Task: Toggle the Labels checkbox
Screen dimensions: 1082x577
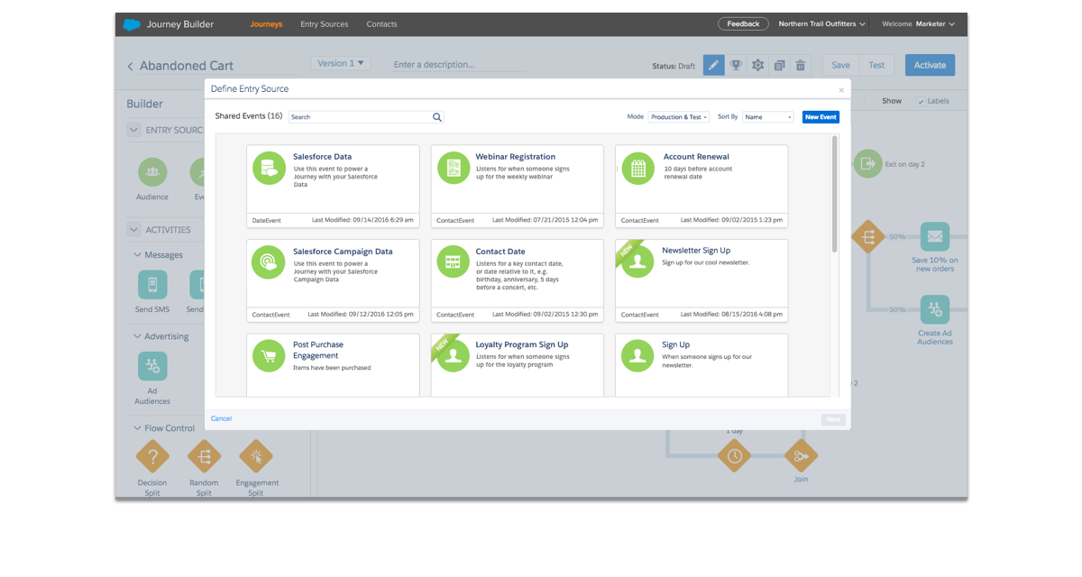Action: pos(921,101)
